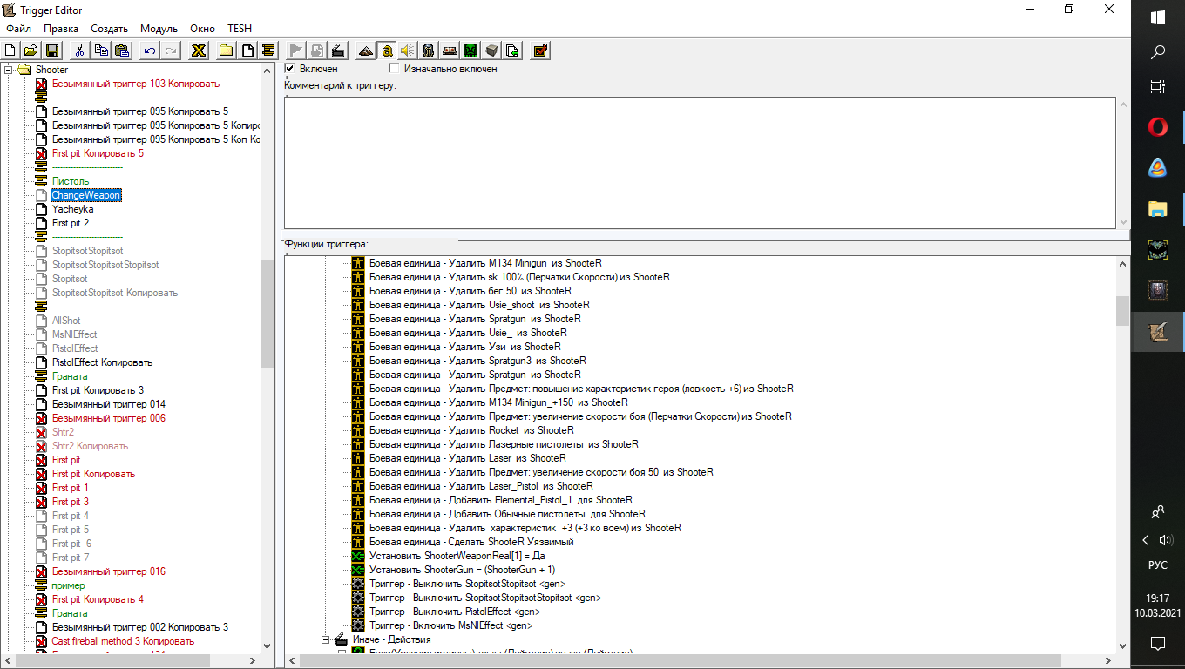Select the 'StopitsotStopitsot Копировать' trigger
The image size is (1185, 669).
(115, 293)
